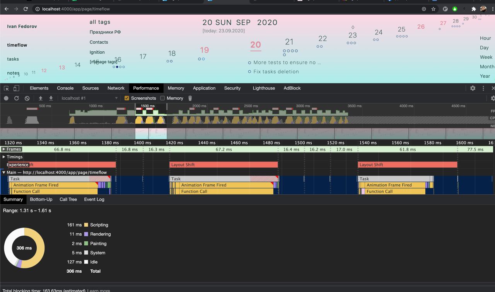This screenshot has height=292, width=495.
Task: Open task 'Fix tasks deletion'
Action: (x=276, y=71)
